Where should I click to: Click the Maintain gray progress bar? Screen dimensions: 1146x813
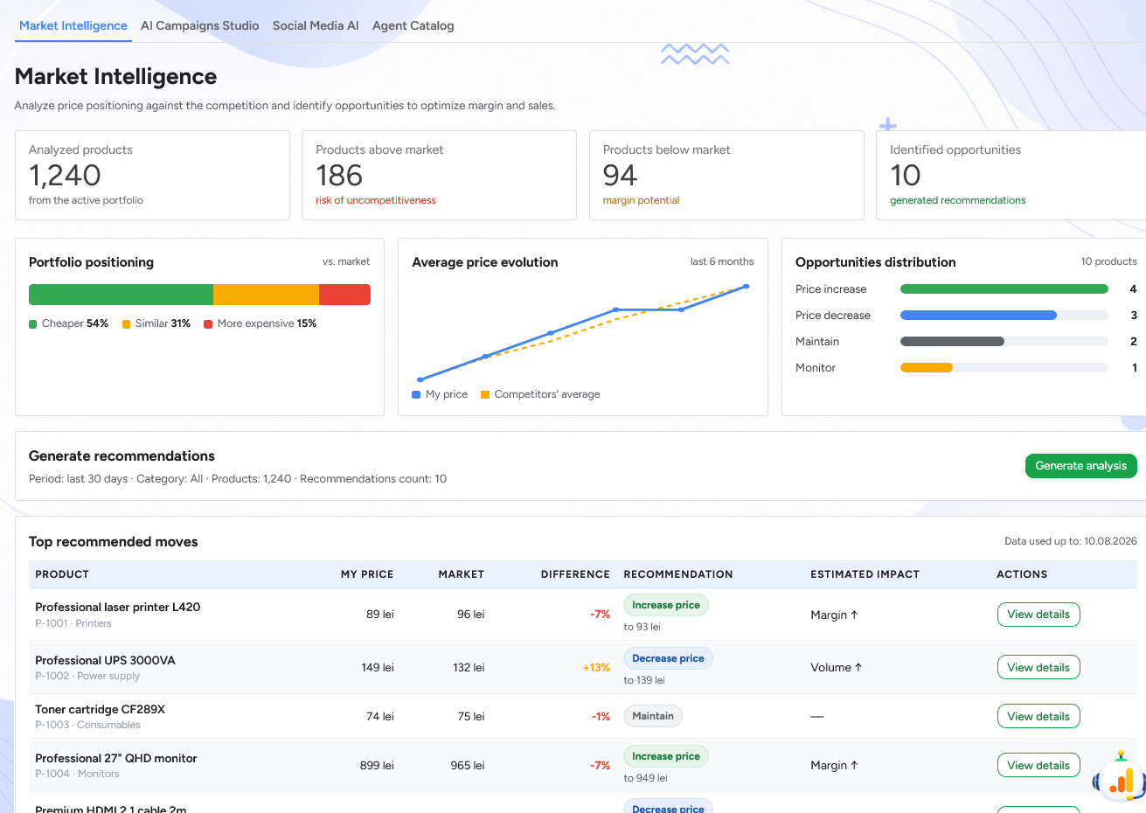(952, 342)
